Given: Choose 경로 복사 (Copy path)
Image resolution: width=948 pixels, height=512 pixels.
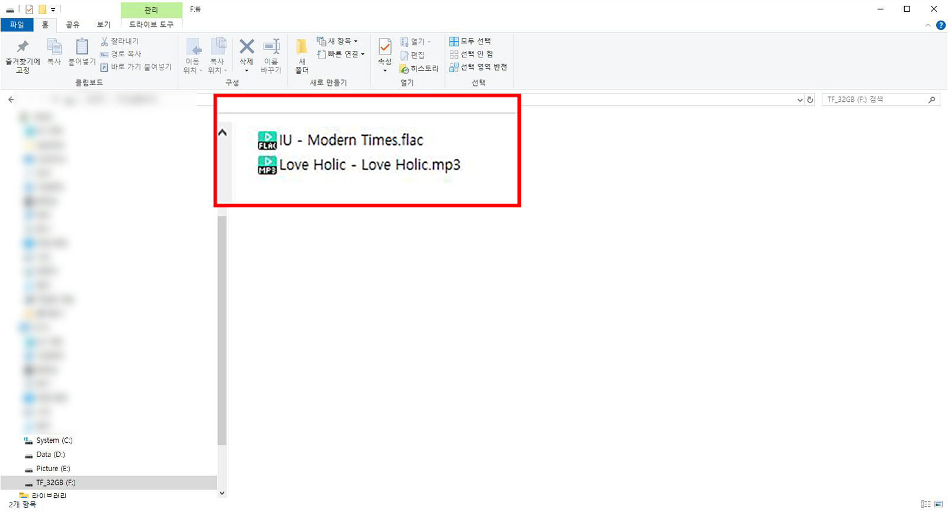Looking at the screenshot, I should click(x=121, y=54).
